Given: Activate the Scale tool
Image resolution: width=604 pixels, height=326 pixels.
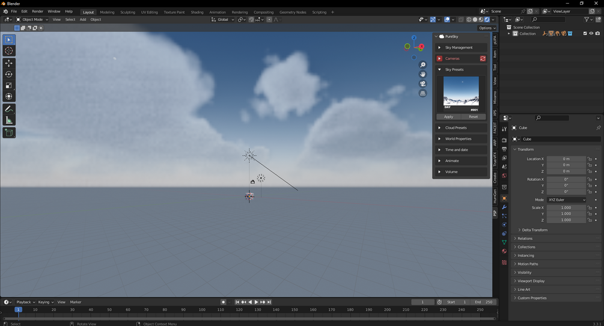Looking at the screenshot, I should (x=9, y=85).
